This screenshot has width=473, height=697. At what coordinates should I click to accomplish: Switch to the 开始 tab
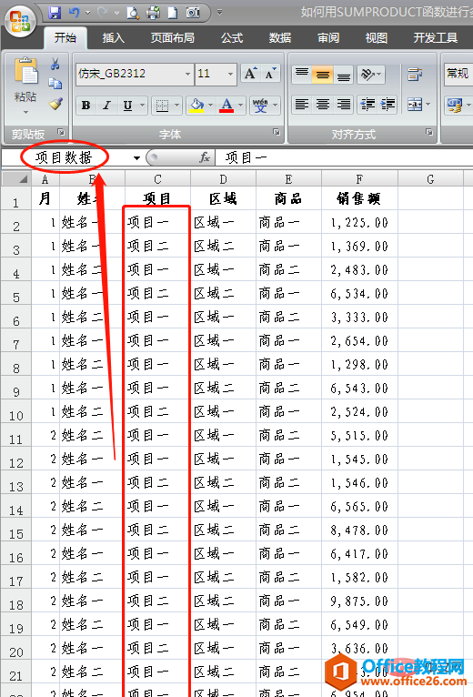point(65,38)
